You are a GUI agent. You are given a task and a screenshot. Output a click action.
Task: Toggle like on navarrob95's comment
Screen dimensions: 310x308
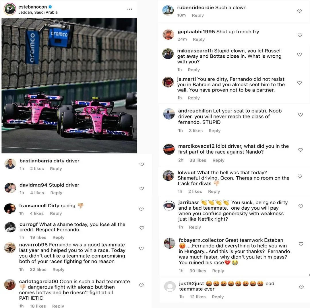(141, 249)
